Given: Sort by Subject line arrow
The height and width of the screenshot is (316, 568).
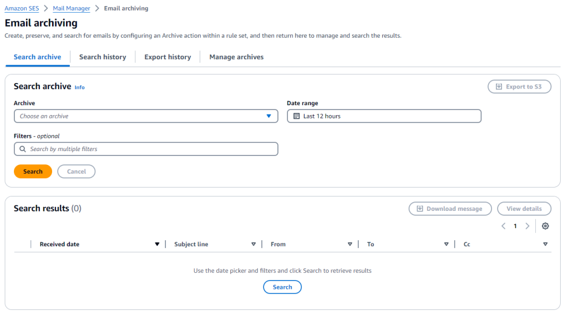Looking at the screenshot, I should click(253, 244).
